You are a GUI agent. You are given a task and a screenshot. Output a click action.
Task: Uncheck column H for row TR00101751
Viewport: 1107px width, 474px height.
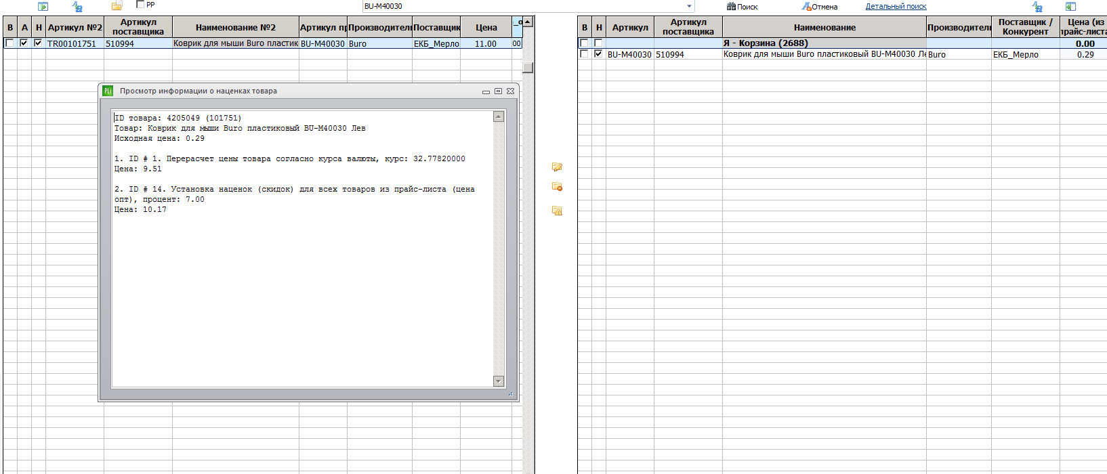coord(38,43)
